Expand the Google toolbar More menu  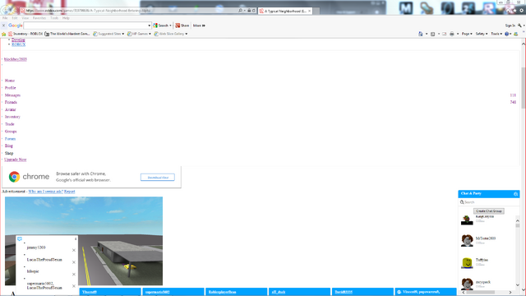[x=199, y=25]
